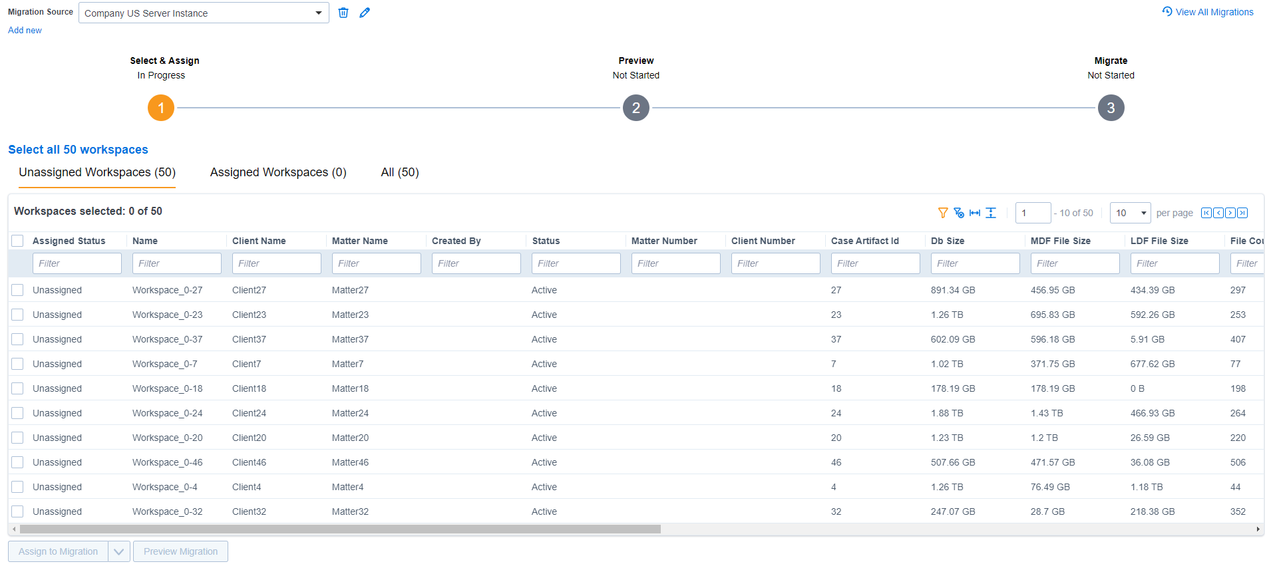Click the orange filter icon
The width and height of the screenshot is (1265, 566).
tap(943, 213)
